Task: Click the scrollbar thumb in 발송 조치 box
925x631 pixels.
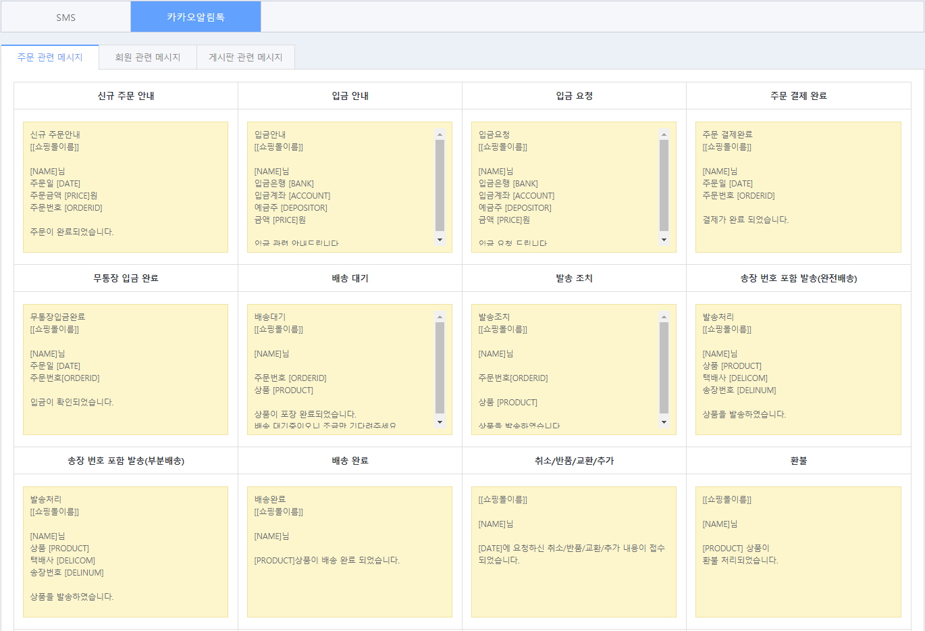Action: point(664,368)
